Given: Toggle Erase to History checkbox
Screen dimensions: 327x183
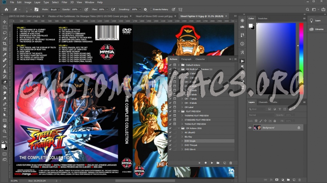Looking at the screenshot, I should 151,9.
